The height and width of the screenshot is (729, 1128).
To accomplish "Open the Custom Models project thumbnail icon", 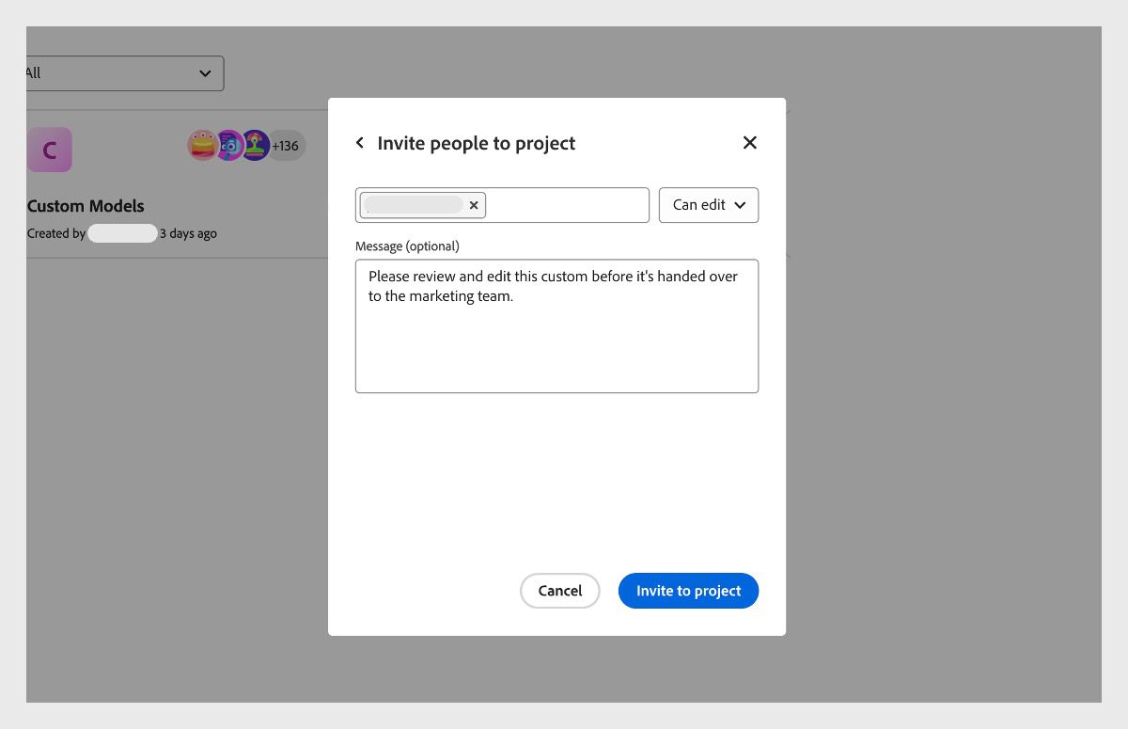I will [x=50, y=149].
